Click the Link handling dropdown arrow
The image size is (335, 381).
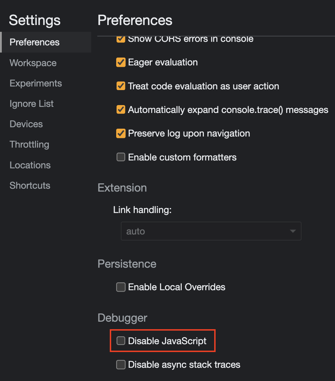[x=293, y=231]
